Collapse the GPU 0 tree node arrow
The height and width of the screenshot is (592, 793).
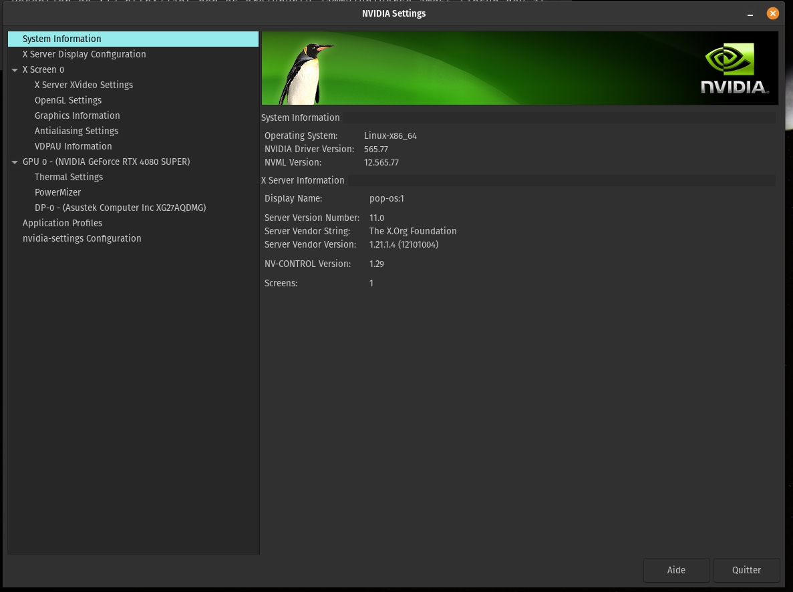click(15, 162)
